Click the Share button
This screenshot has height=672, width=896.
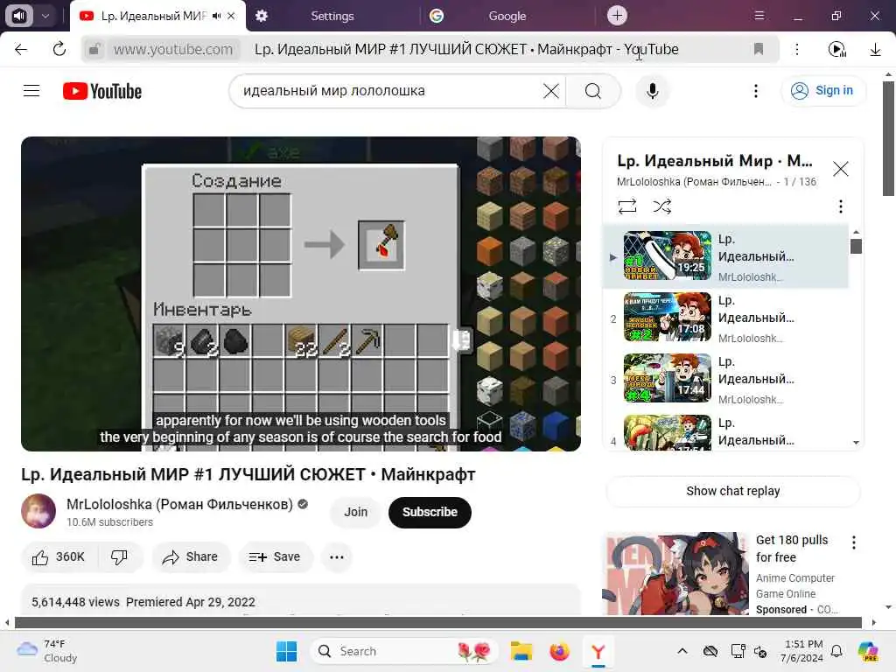pyautogui.click(x=190, y=556)
